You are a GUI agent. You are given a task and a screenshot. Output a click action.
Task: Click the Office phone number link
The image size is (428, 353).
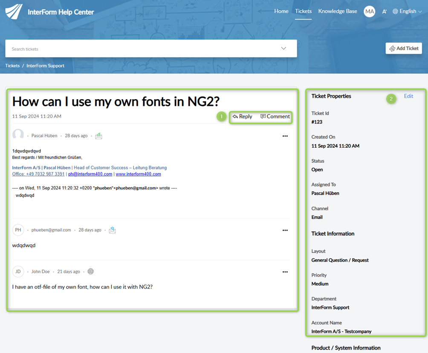coord(38,174)
